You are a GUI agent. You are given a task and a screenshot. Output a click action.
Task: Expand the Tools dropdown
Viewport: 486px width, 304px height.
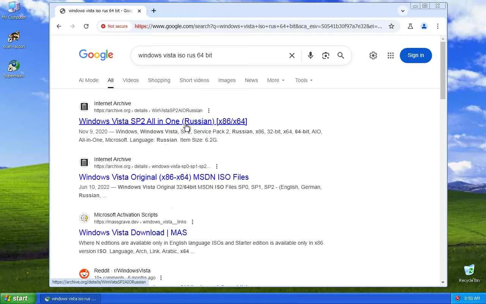pos(304,80)
